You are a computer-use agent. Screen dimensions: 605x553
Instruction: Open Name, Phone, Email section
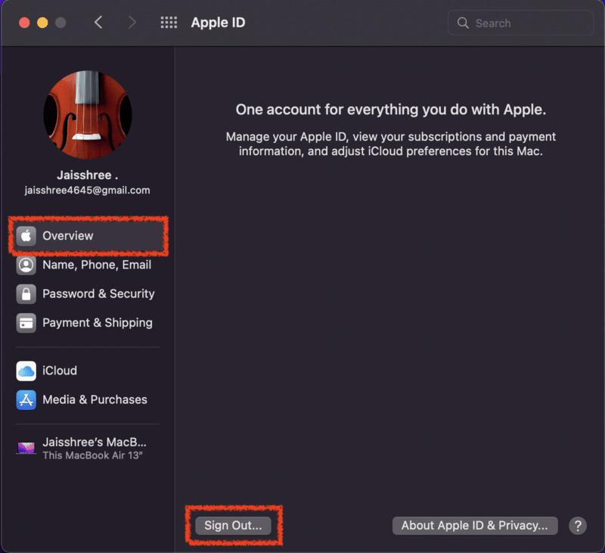pos(88,265)
